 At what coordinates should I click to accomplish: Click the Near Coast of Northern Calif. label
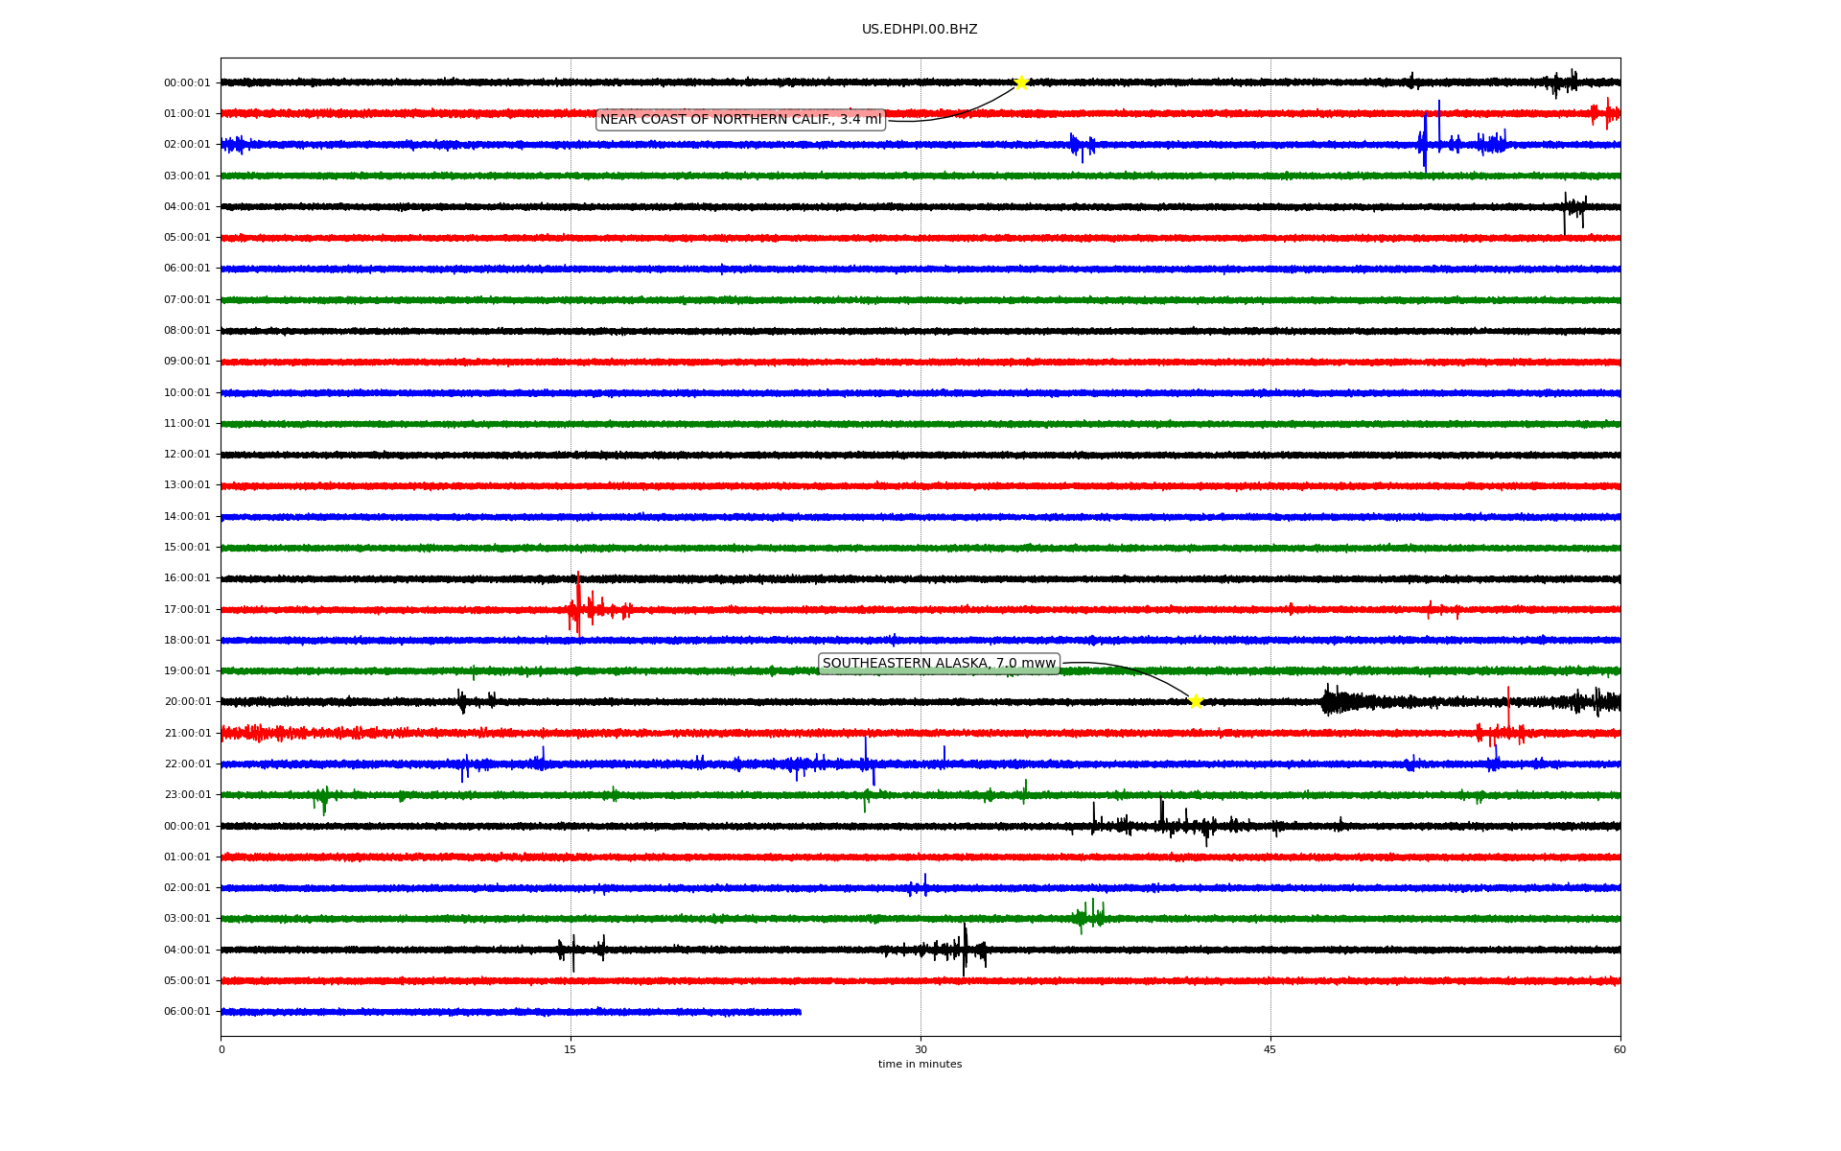pyautogui.click(x=740, y=120)
